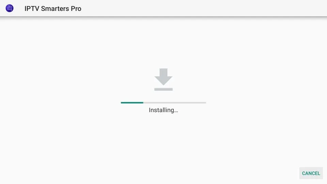The width and height of the screenshot is (327, 184).
Task: Click the TV antenna on the app icon
Action: [x=10, y=6]
